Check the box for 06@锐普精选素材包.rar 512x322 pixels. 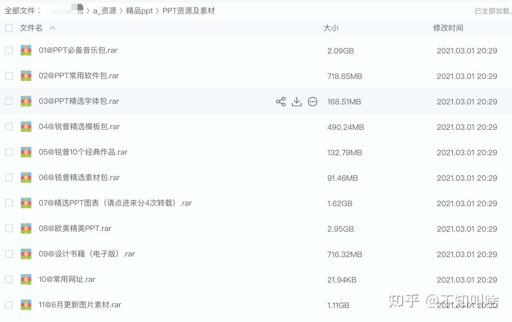click(9, 178)
